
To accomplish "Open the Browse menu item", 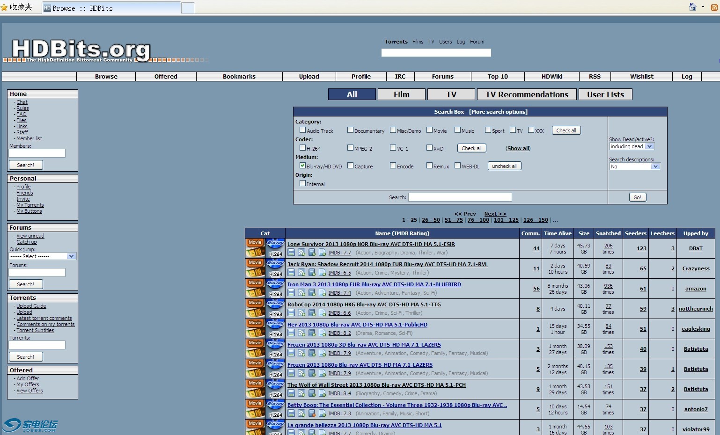I will coord(106,77).
